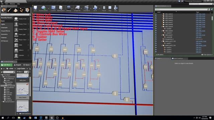Select Empty Character in place list

[22, 24]
